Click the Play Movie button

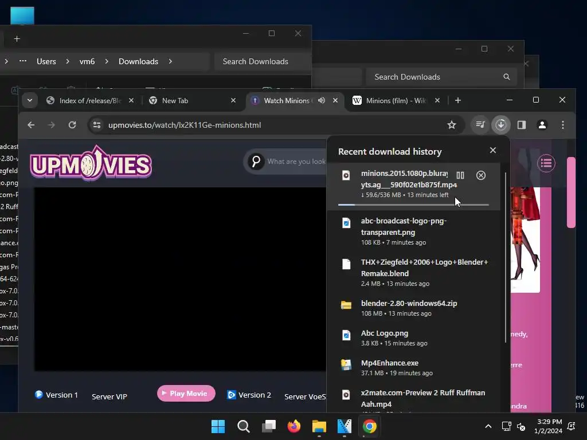(x=186, y=394)
